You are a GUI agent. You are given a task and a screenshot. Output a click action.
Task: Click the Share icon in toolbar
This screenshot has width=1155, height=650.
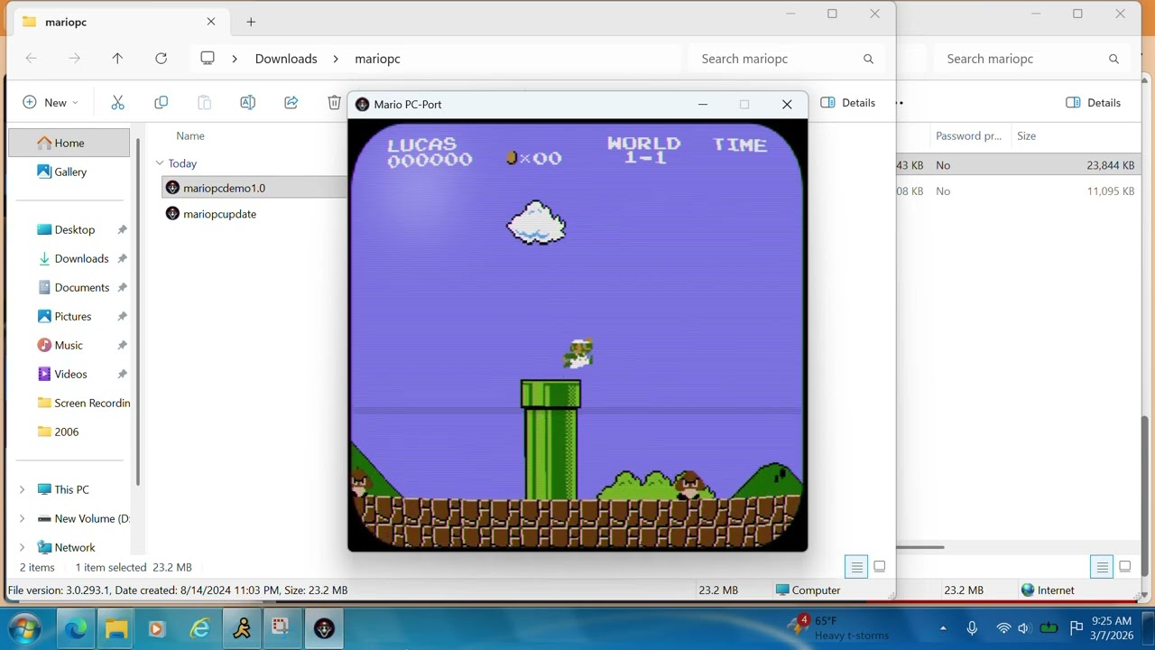(291, 103)
